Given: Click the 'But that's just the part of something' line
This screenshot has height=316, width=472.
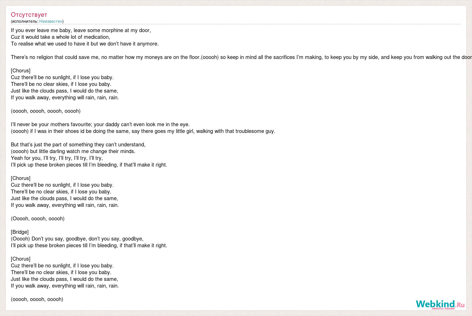Looking at the screenshot, I should tap(78, 145).
